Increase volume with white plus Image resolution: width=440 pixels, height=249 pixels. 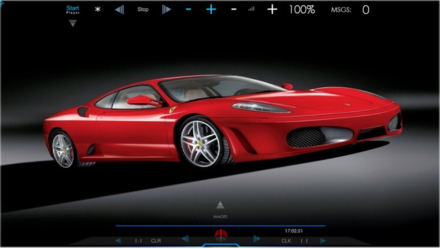pyautogui.click(x=272, y=10)
